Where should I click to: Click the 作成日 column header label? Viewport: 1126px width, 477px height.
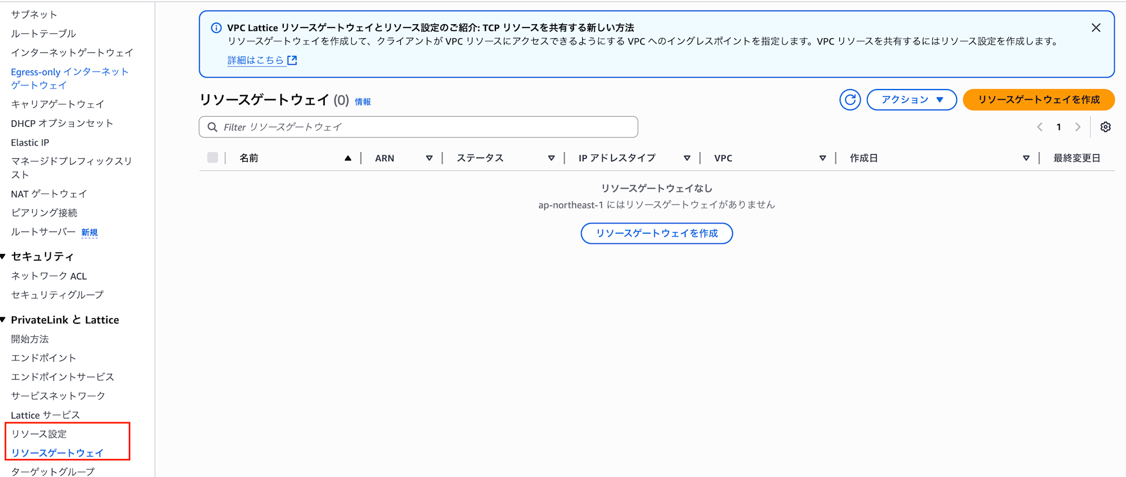pos(864,158)
